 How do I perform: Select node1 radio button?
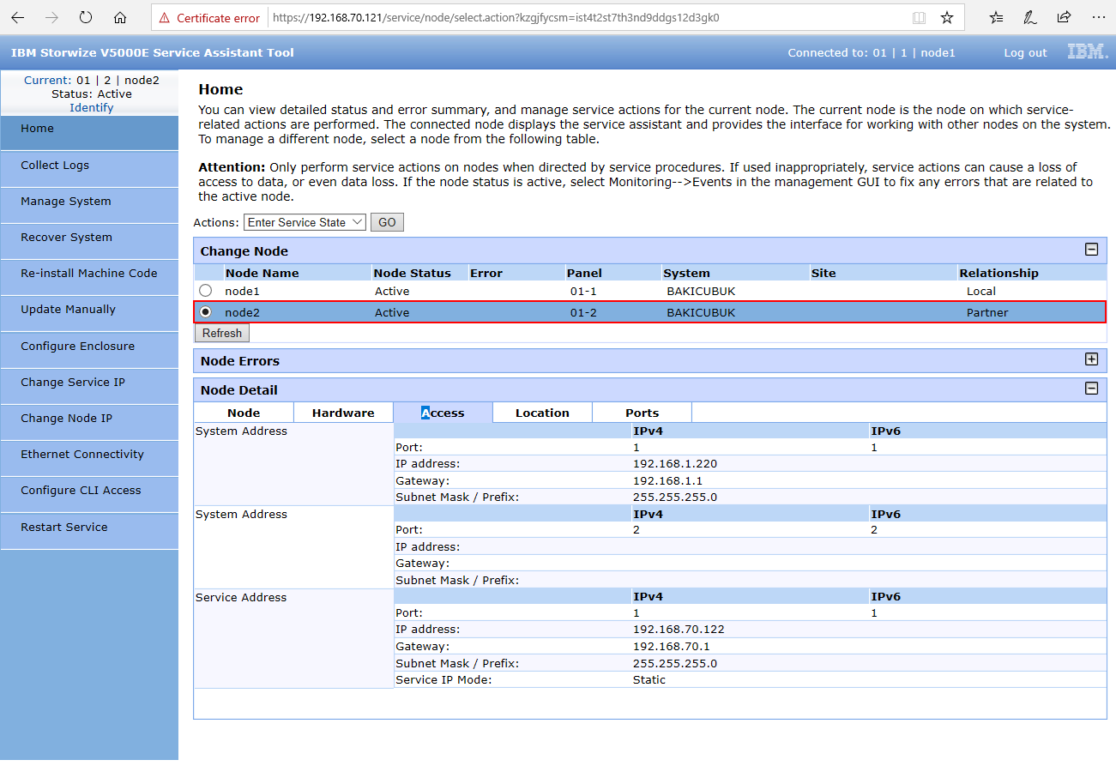(x=206, y=291)
